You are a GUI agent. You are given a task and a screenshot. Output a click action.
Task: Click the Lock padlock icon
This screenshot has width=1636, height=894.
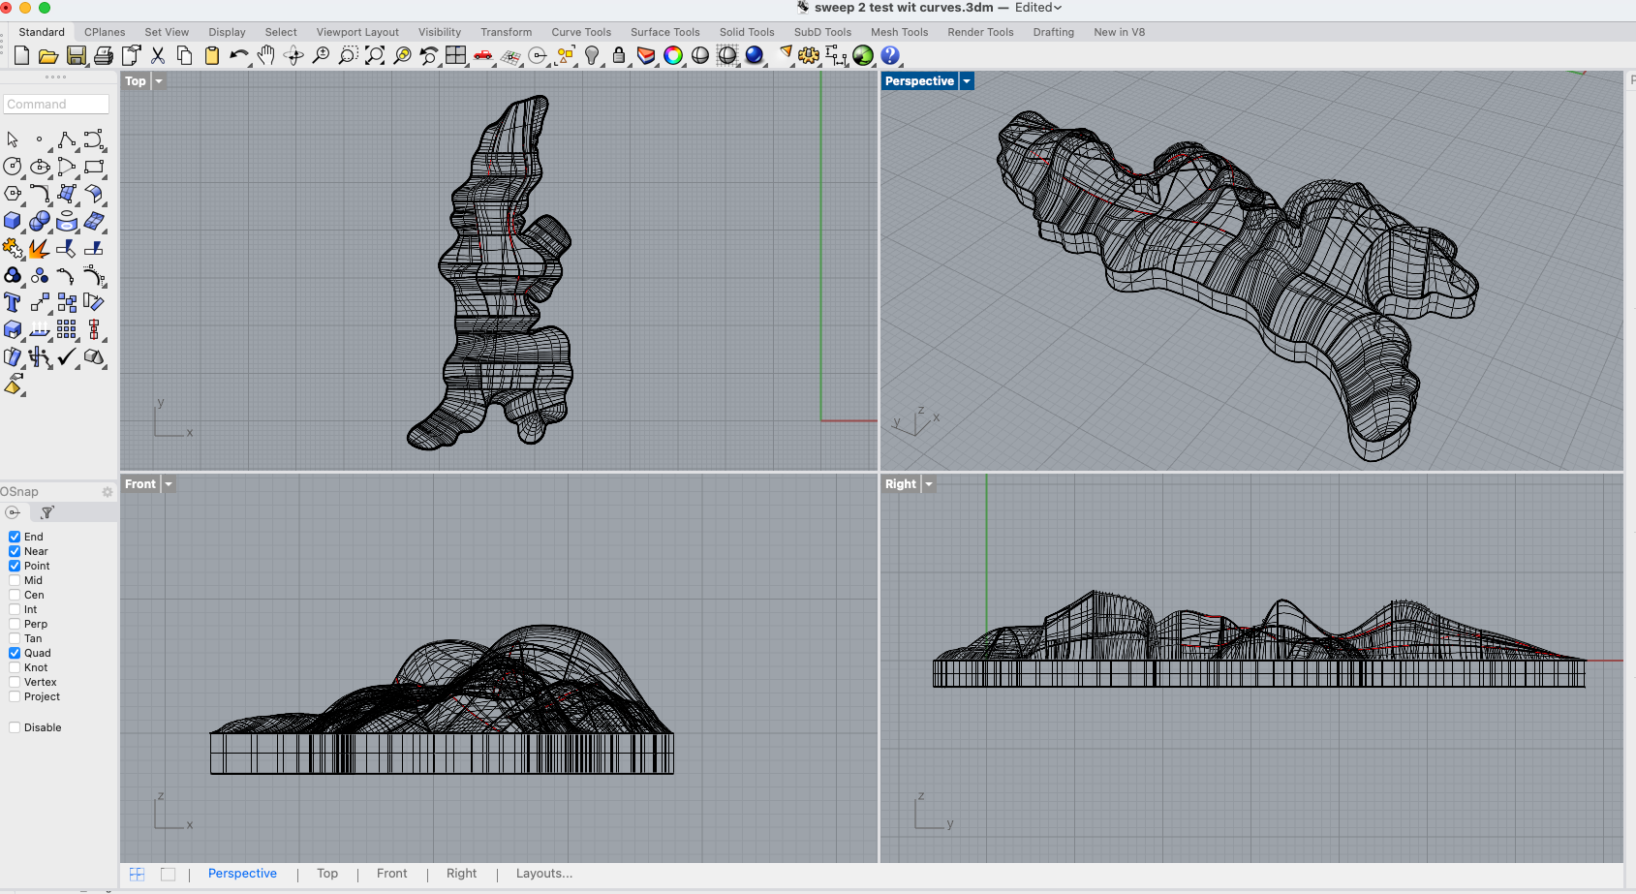(x=619, y=56)
